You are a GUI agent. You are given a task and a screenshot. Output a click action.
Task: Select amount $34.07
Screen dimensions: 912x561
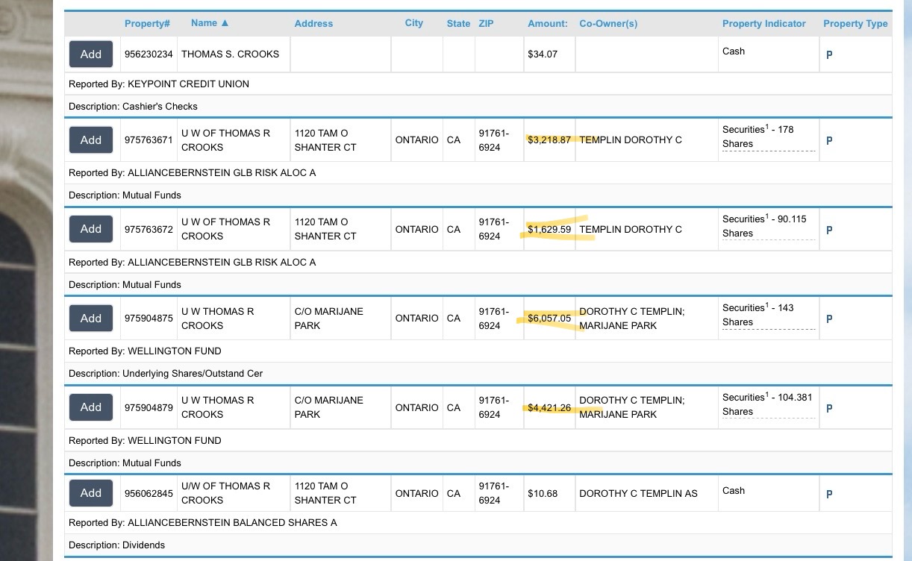point(543,54)
